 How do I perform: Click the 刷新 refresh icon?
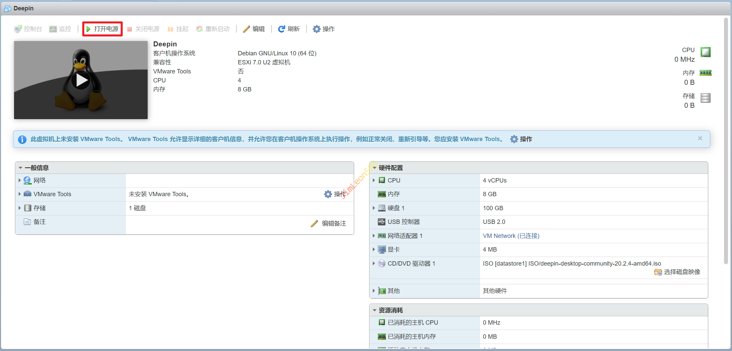click(x=282, y=29)
